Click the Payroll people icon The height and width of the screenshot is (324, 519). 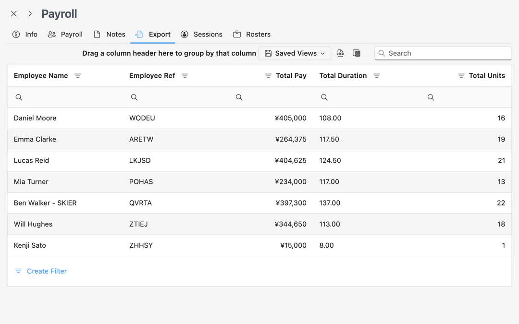pyautogui.click(x=51, y=35)
